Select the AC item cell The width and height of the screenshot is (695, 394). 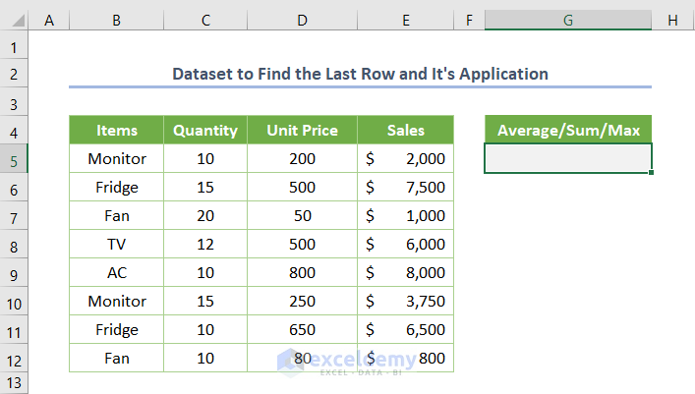pos(117,273)
